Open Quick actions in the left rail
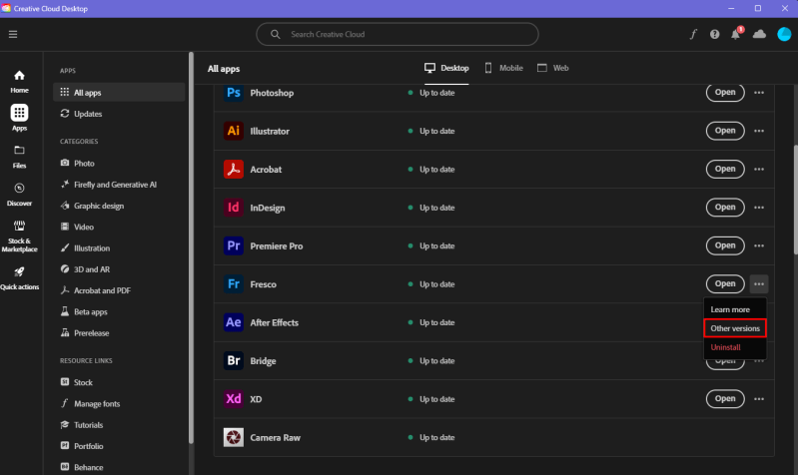The height and width of the screenshot is (475, 798). (19, 278)
